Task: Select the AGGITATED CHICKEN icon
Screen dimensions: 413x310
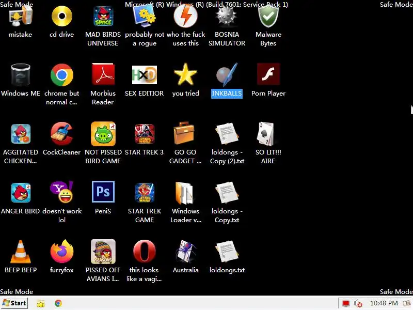Action: [21, 134]
